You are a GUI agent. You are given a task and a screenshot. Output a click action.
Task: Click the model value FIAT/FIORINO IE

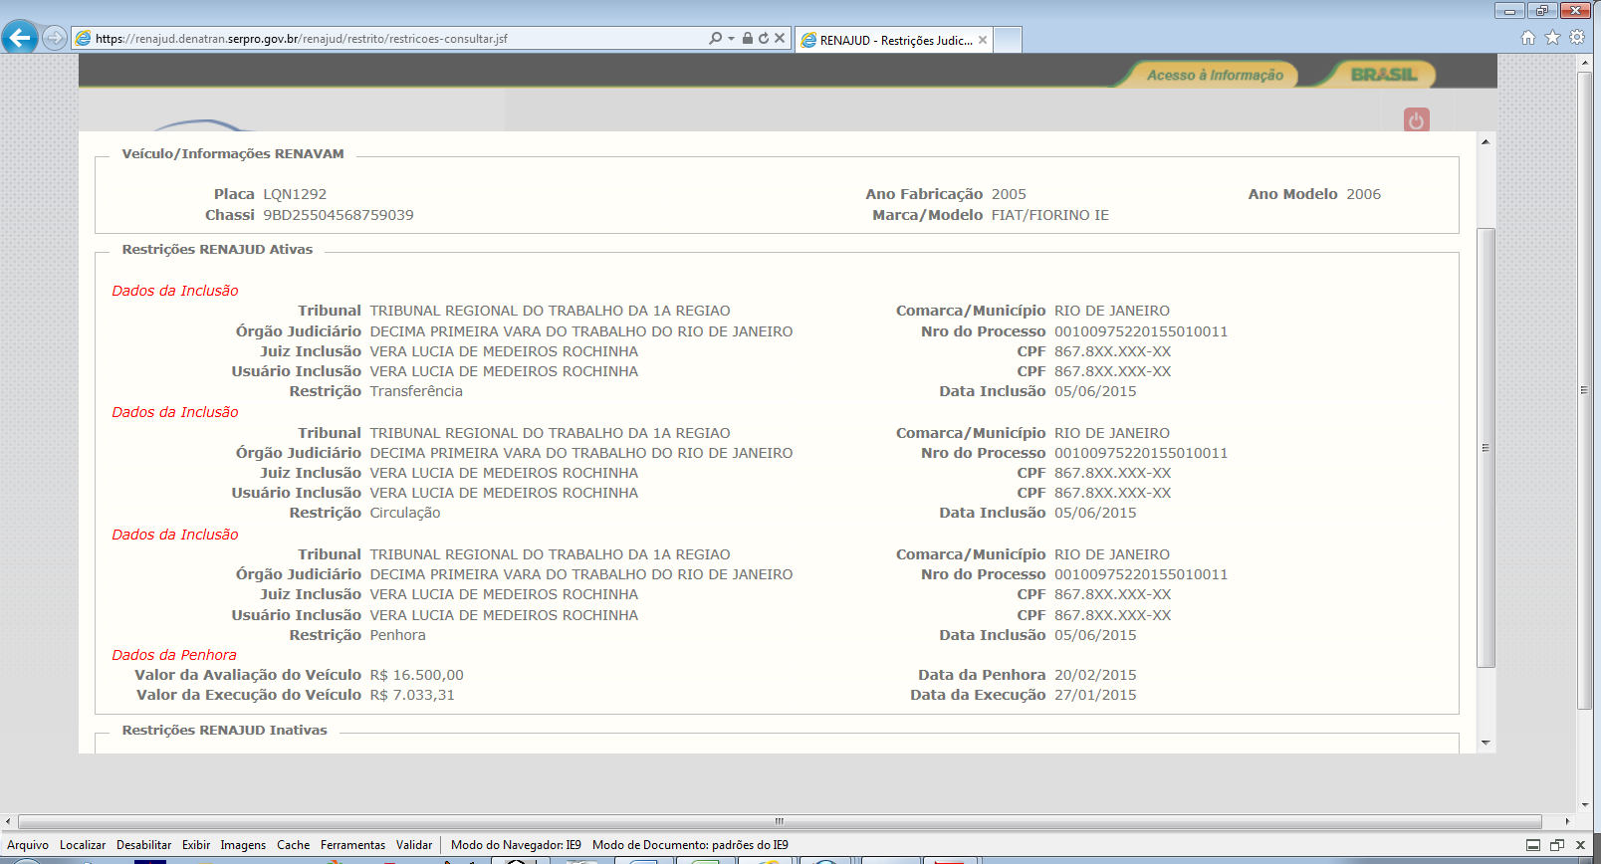(1049, 215)
